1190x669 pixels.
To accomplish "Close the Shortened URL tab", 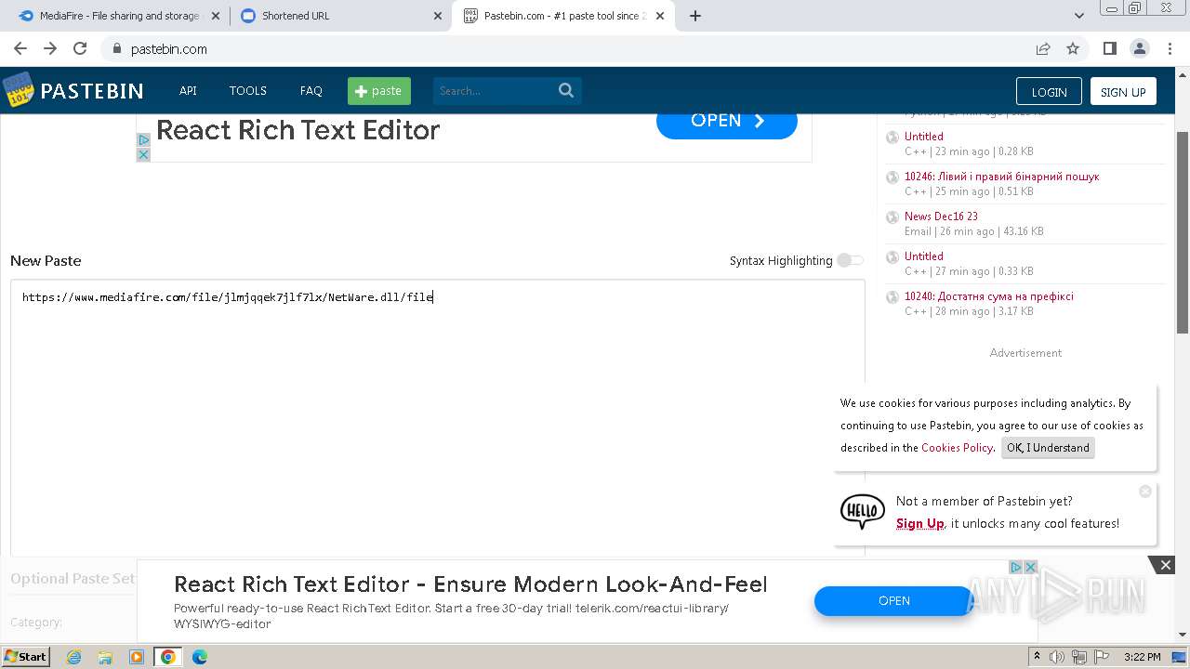I will coord(438,16).
